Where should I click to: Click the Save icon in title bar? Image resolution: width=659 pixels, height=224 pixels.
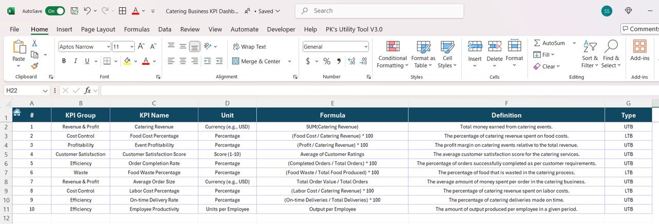tap(75, 11)
